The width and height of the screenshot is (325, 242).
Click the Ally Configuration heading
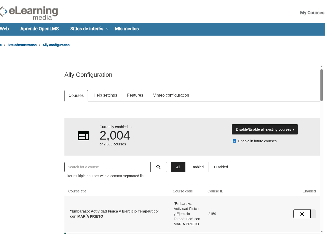(x=88, y=75)
